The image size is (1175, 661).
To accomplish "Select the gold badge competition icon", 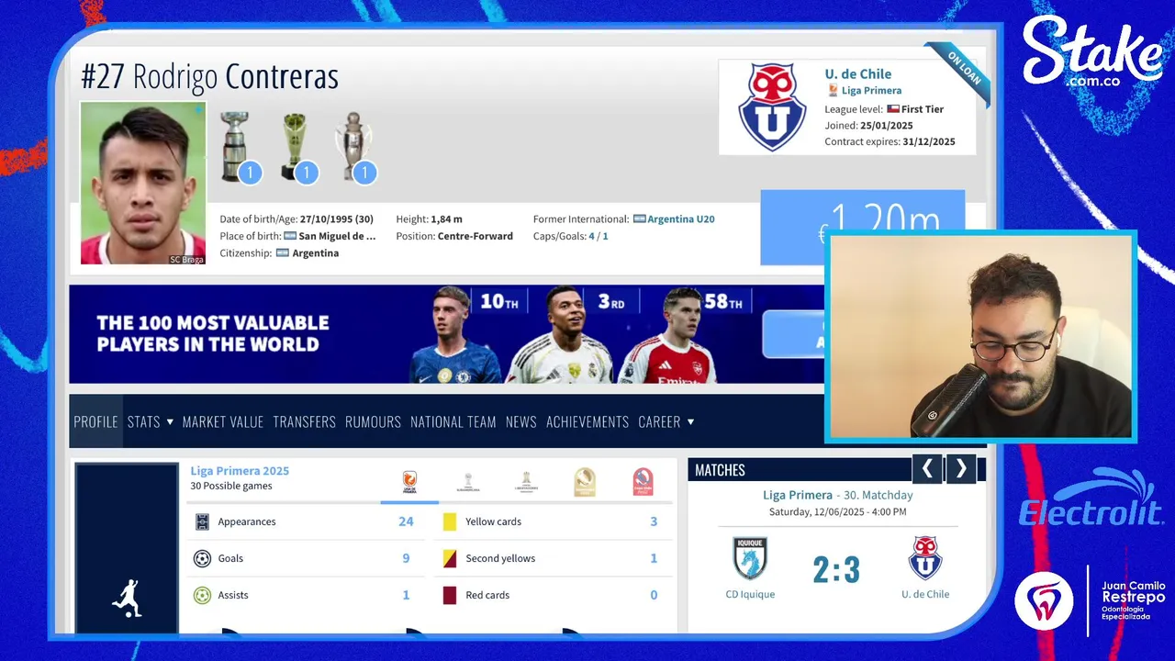I will 585,482.
